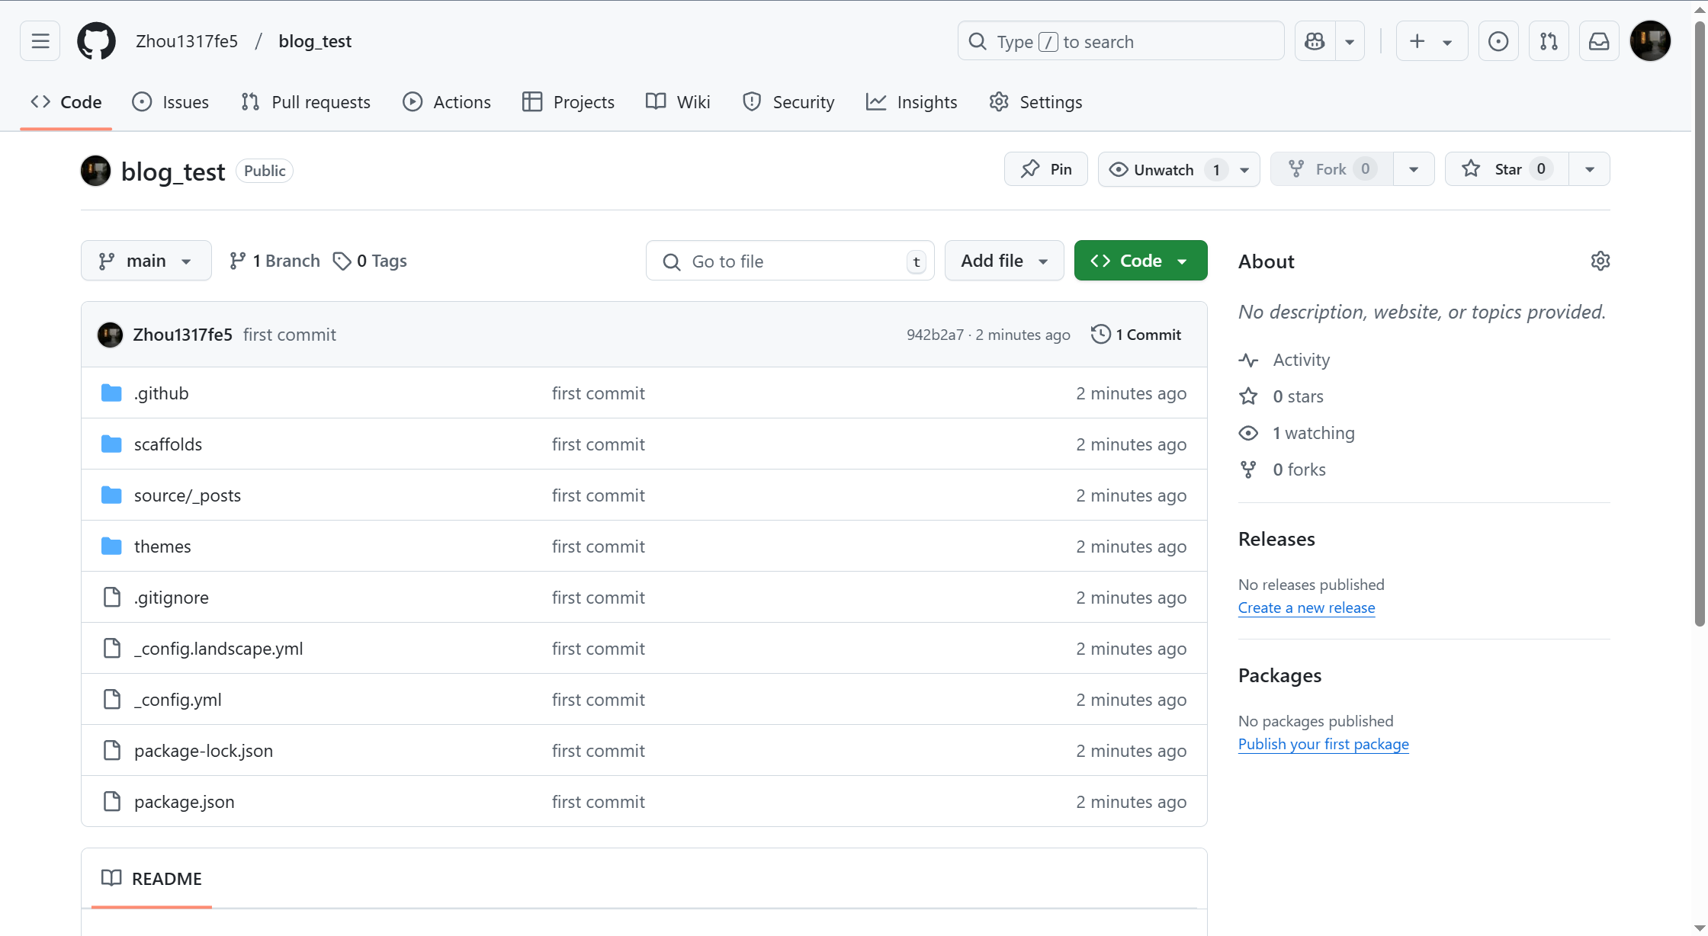Open Copilot chat icon in header

1315,41
